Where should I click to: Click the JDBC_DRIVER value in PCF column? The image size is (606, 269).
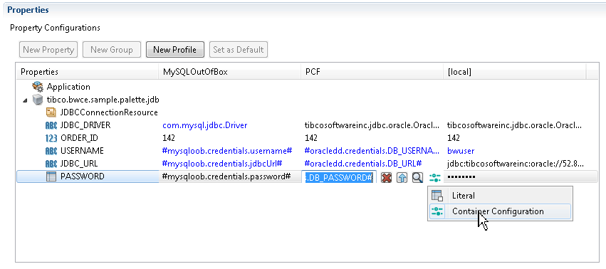[372, 125]
